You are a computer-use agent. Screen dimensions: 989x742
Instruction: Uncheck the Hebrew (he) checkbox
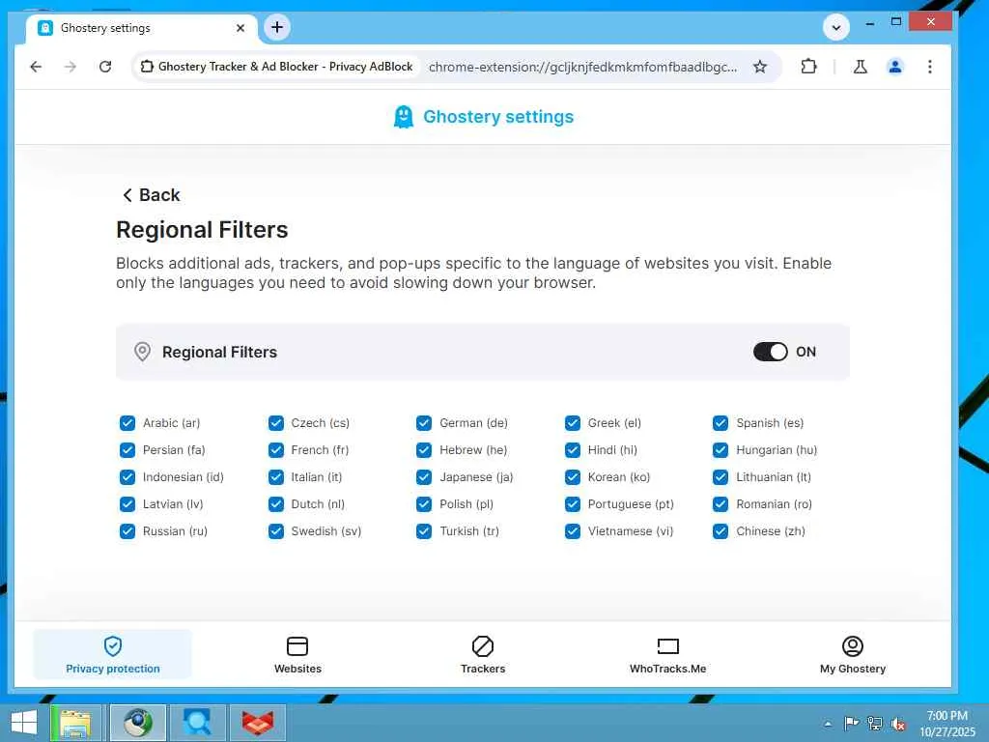coord(424,450)
